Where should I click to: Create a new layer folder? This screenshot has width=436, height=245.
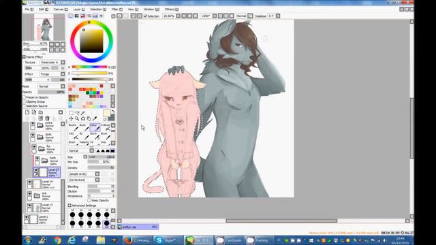coord(41,112)
